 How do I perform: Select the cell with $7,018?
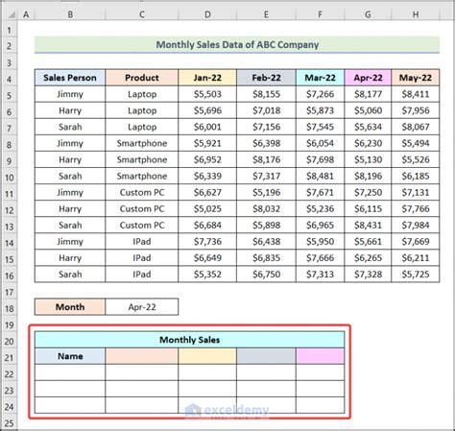click(x=266, y=110)
